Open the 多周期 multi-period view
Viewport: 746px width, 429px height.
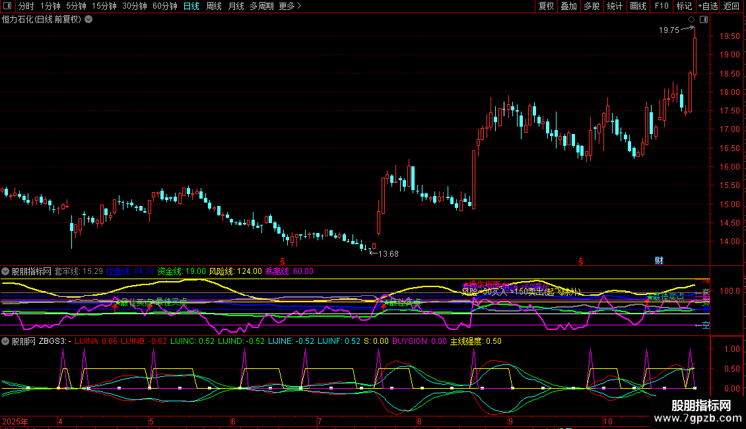261,6
